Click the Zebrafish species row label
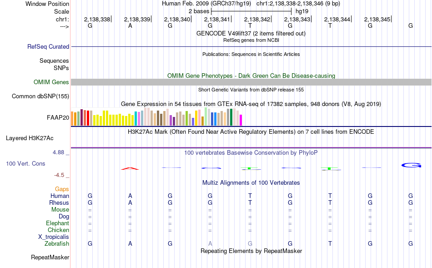The width and height of the screenshot is (432, 268). [57, 244]
